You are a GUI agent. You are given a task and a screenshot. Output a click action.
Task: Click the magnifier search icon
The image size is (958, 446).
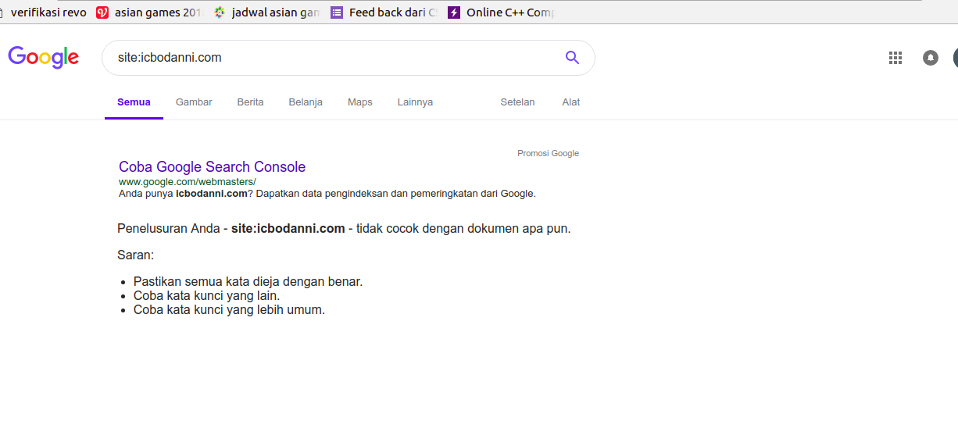point(572,58)
